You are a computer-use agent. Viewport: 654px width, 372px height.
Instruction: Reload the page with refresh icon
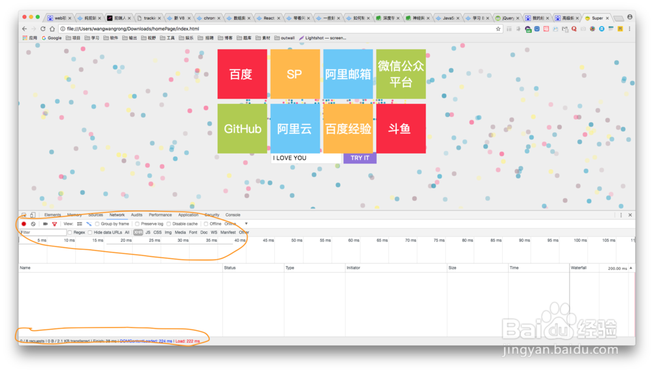[43, 29]
